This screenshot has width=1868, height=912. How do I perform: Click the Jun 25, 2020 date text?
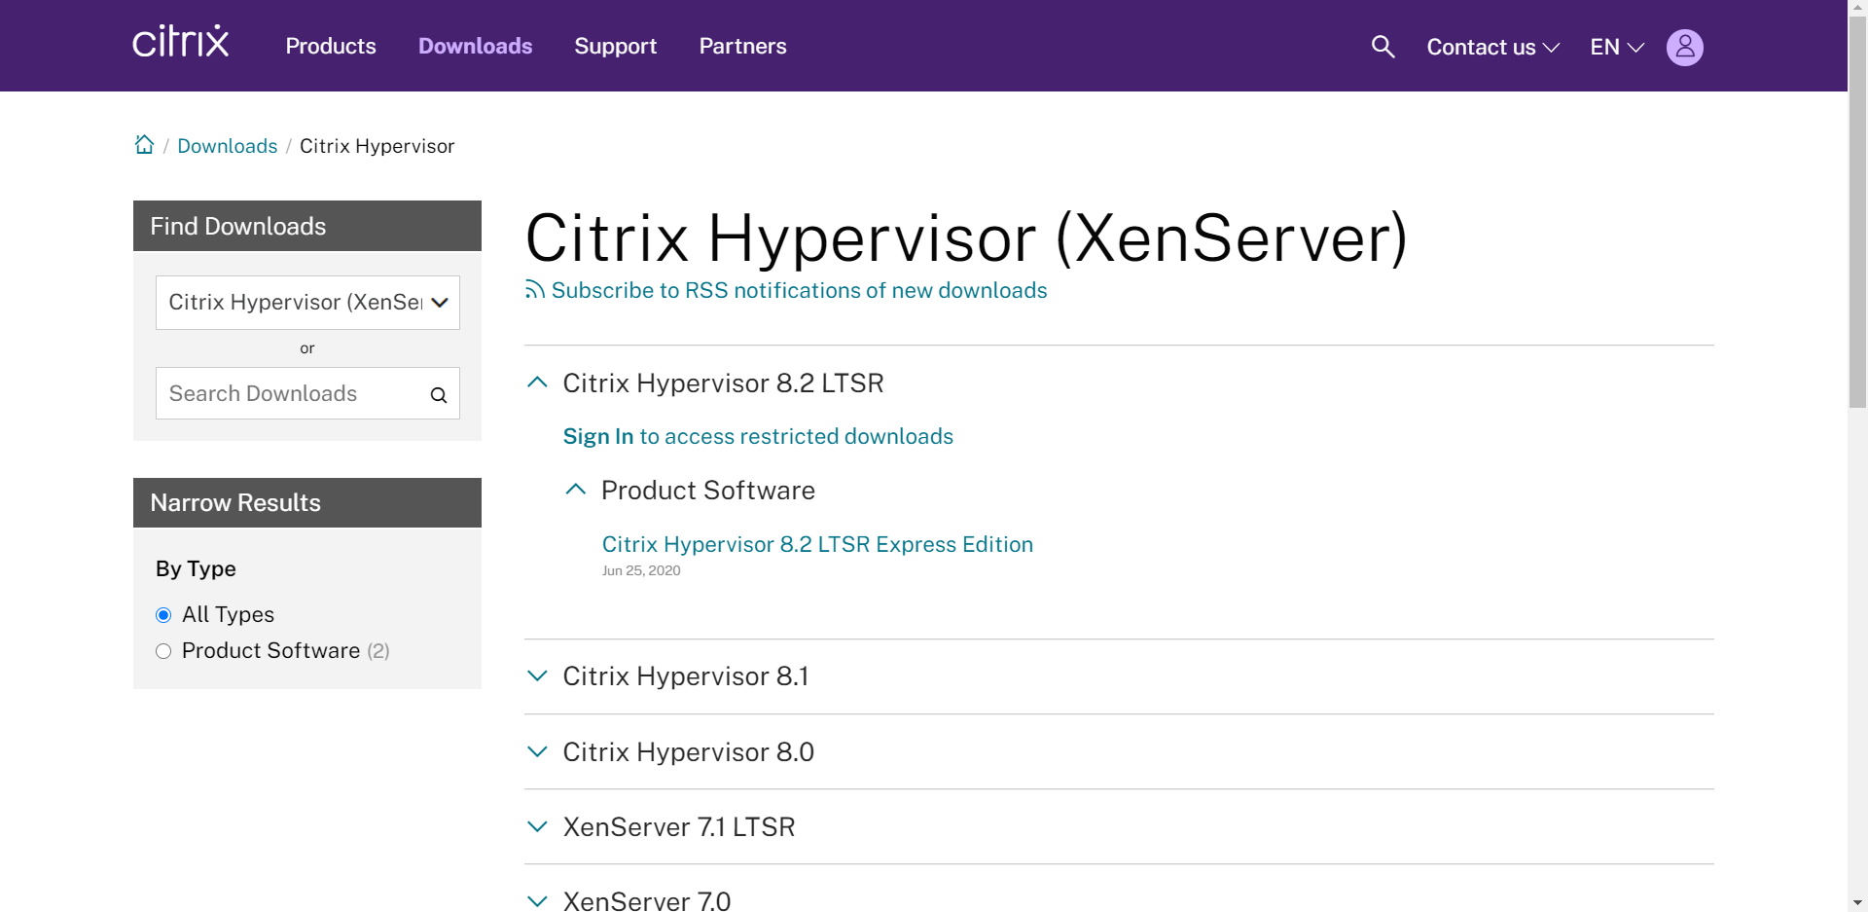click(641, 570)
